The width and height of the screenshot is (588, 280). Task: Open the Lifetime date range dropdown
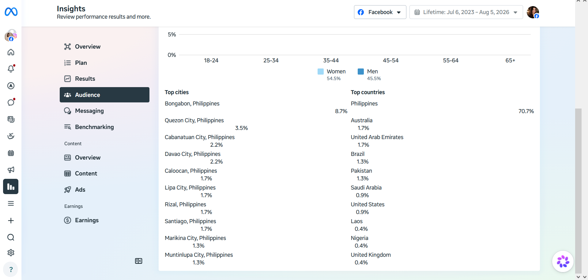(466, 12)
